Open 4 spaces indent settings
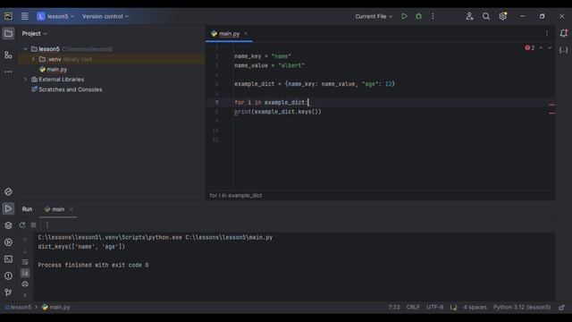Screen dimensions: 572x322 (x=475, y=307)
